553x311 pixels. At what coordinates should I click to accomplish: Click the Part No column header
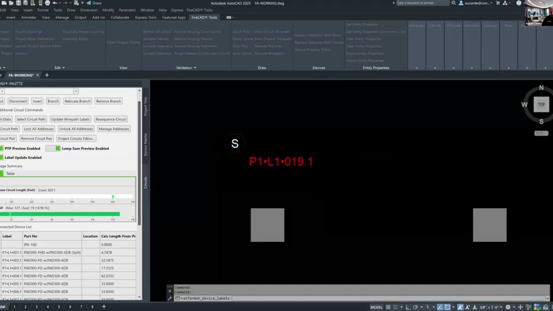52,236
